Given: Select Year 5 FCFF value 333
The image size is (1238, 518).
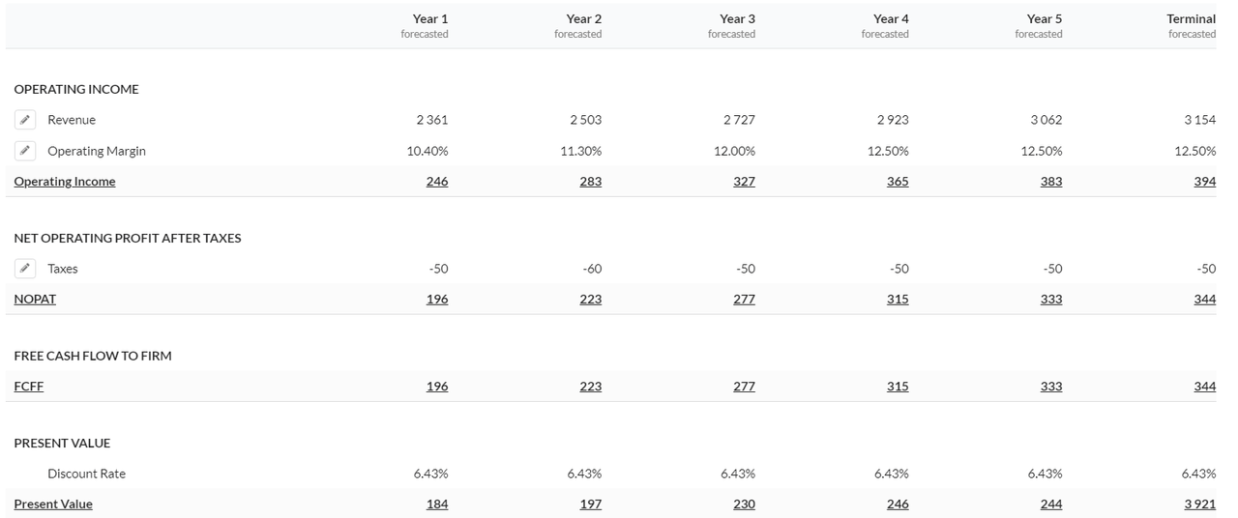Looking at the screenshot, I should tap(1051, 387).
